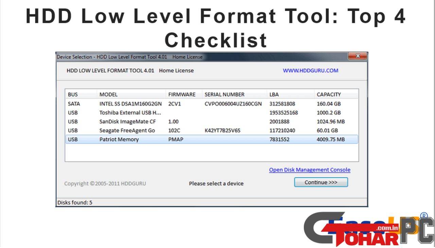Open Disk Management Console link

tap(310, 170)
